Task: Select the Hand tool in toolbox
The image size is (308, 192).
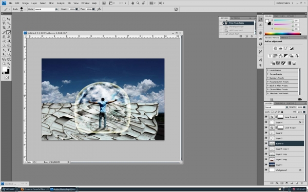Action: pyautogui.click(x=4, y=63)
